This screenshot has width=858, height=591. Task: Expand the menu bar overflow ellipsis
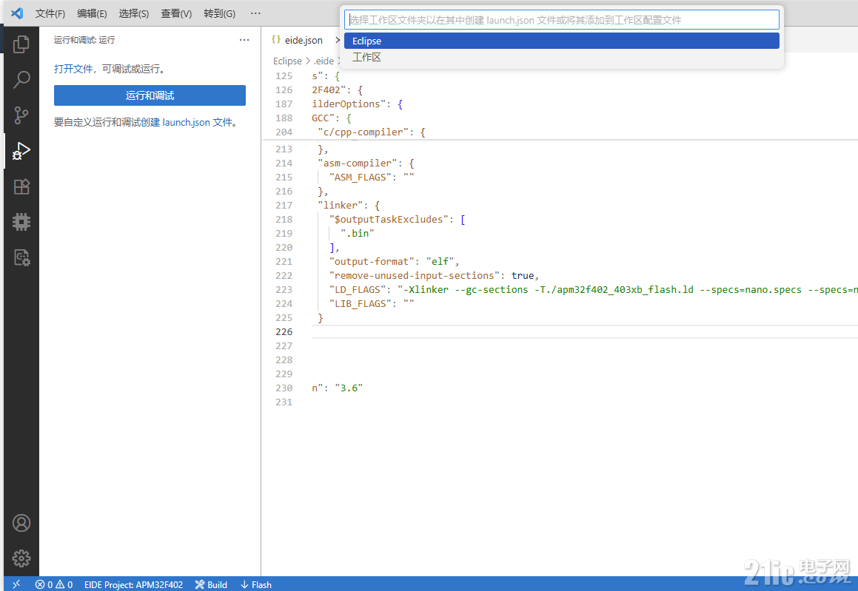pos(255,13)
